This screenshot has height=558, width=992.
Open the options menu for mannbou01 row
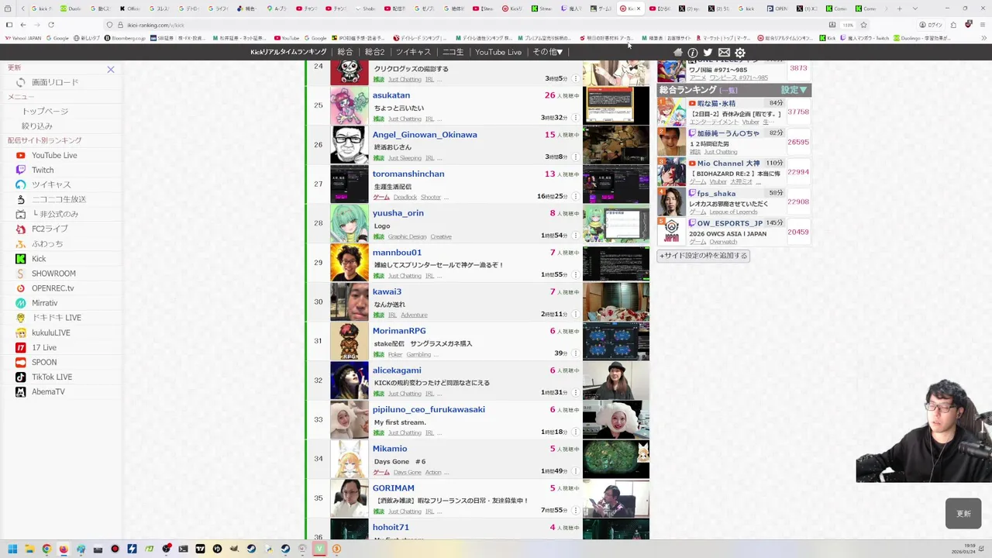[x=575, y=275]
